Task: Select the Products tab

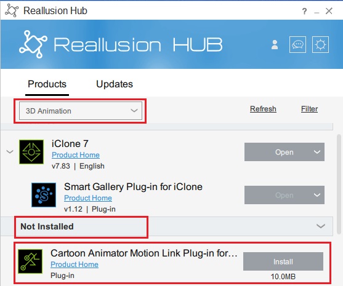Action: pos(47,84)
